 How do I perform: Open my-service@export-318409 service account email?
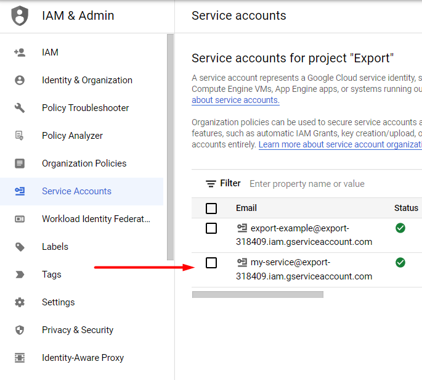pyautogui.click(x=304, y=269)
